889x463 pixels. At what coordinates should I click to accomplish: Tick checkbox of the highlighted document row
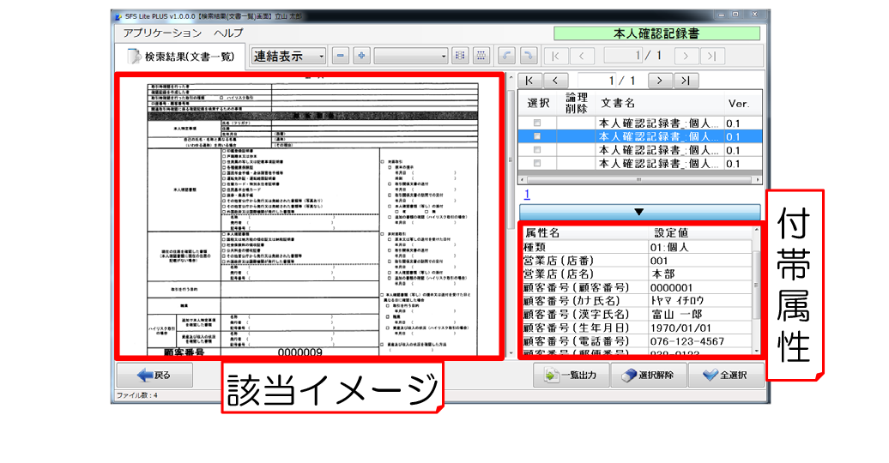pyautogui.click(x=537, y=136)
